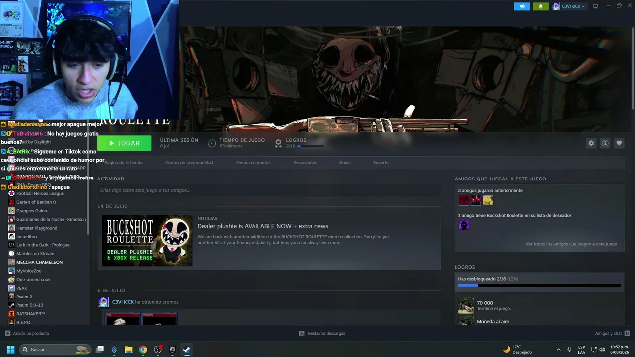
Task: Expand the C3VI KICK account dropdown
Action: coord(569,6)
